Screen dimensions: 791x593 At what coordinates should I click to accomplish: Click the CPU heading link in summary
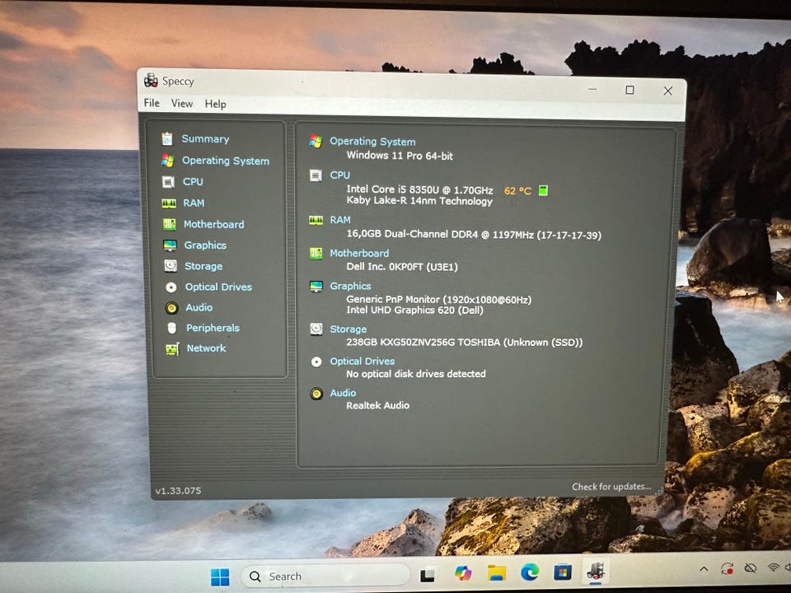tap(340, 175)
